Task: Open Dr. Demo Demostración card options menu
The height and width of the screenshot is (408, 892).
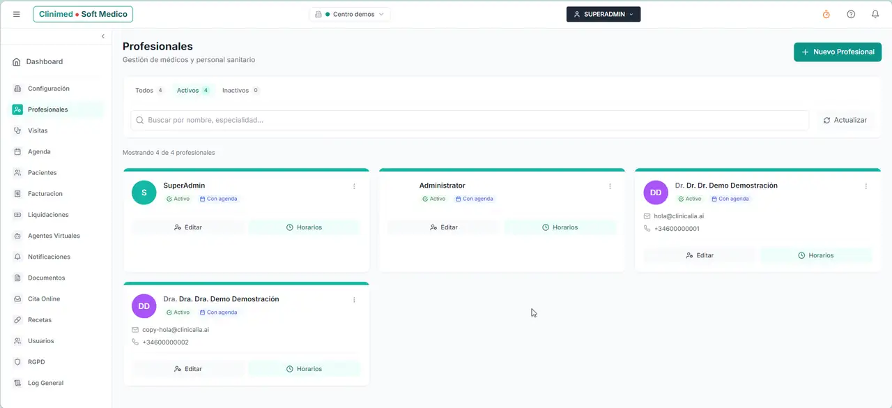Action: (x=866, y=186)
